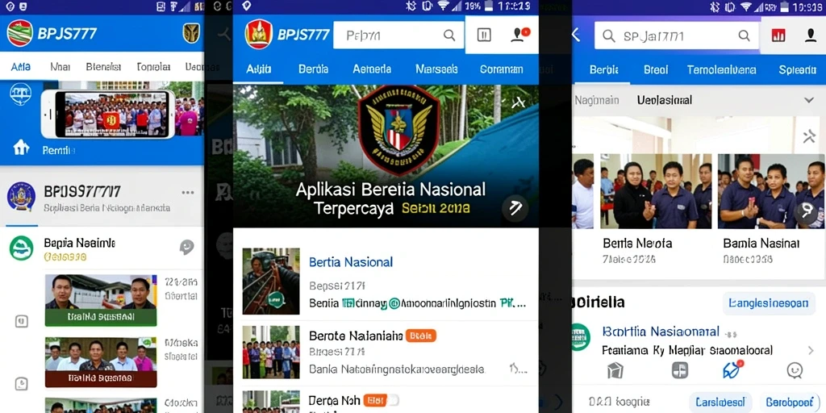
Task: Expand the chevron on Feariama Ky Mepjiar row
Action: (x=811, y=350)
